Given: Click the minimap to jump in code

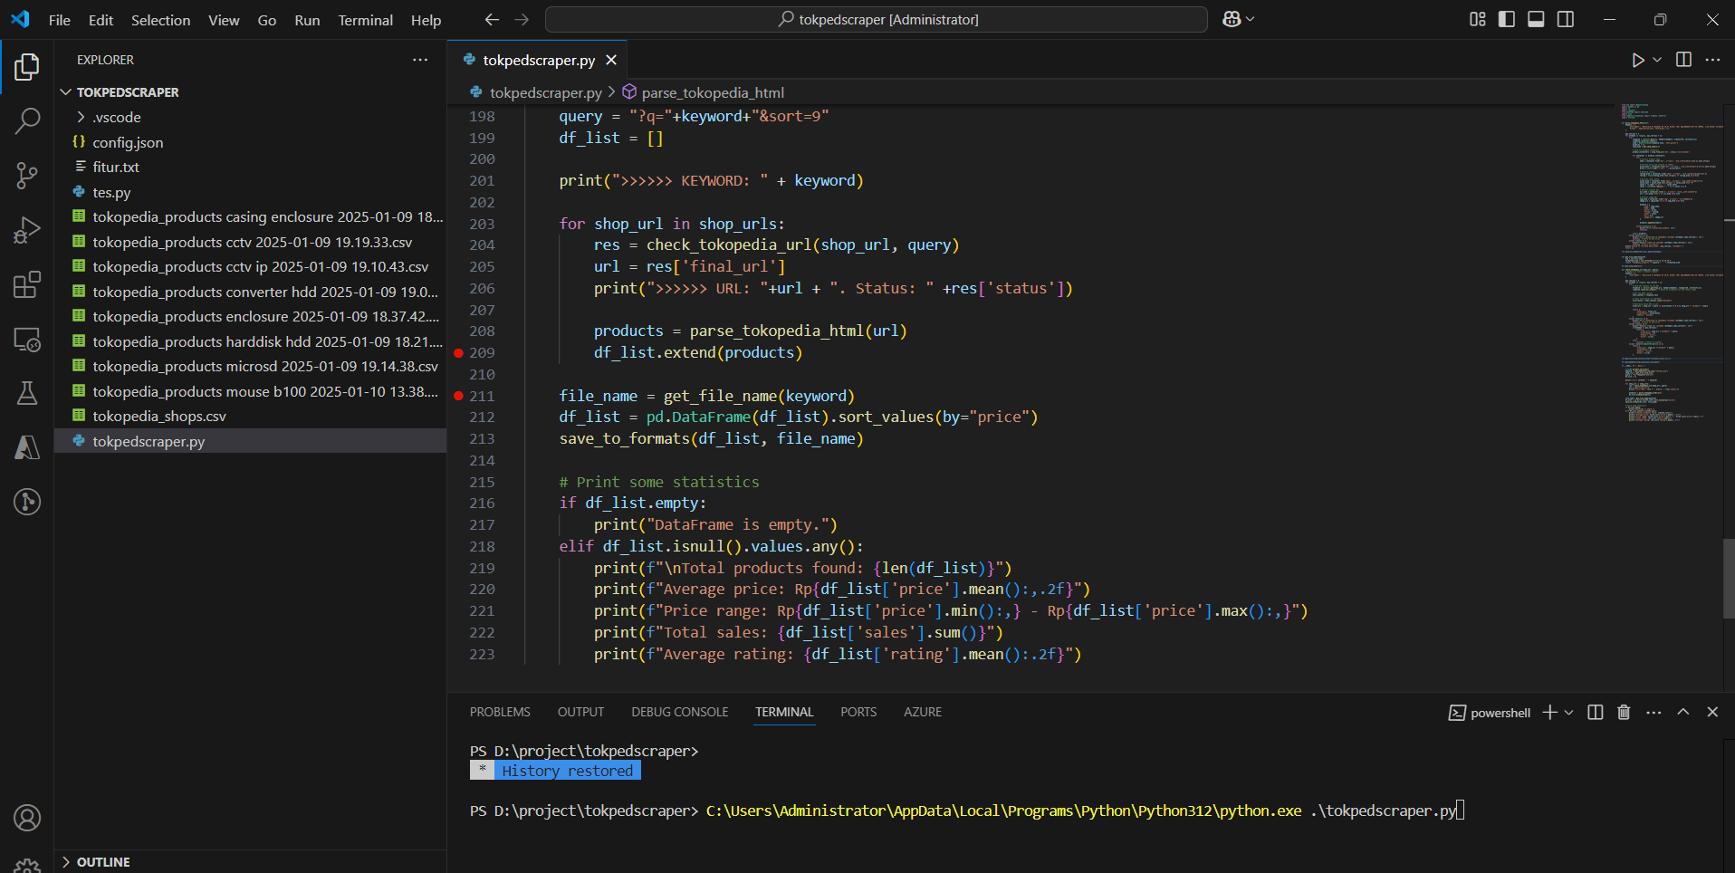Looking at the screenshot, I should tap(1671, 272).
